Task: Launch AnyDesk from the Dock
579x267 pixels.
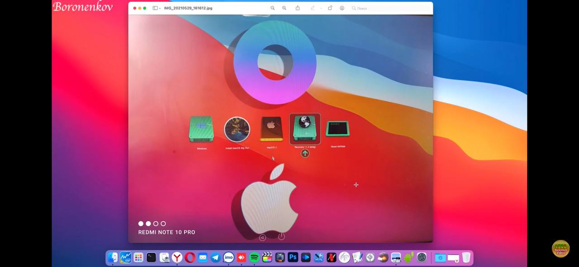Action: coord(242,258)
